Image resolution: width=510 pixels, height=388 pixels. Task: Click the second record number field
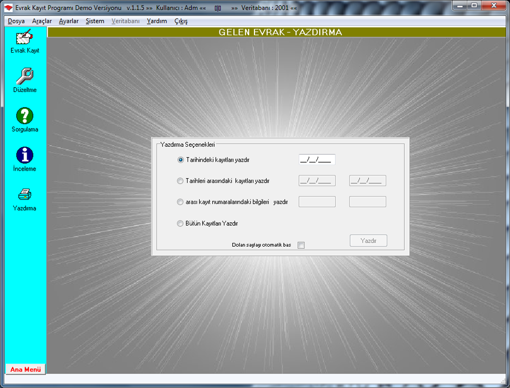click(368, 202)
